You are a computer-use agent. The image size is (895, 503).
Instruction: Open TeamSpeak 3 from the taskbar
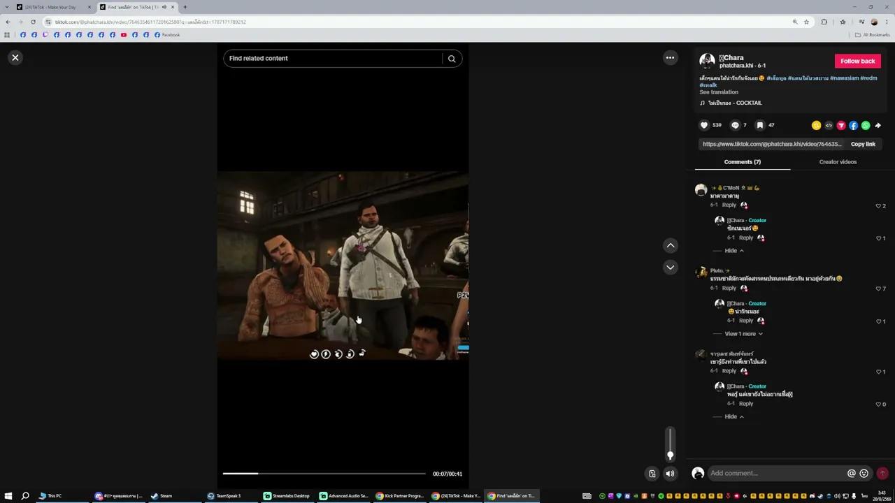(224, 496)
